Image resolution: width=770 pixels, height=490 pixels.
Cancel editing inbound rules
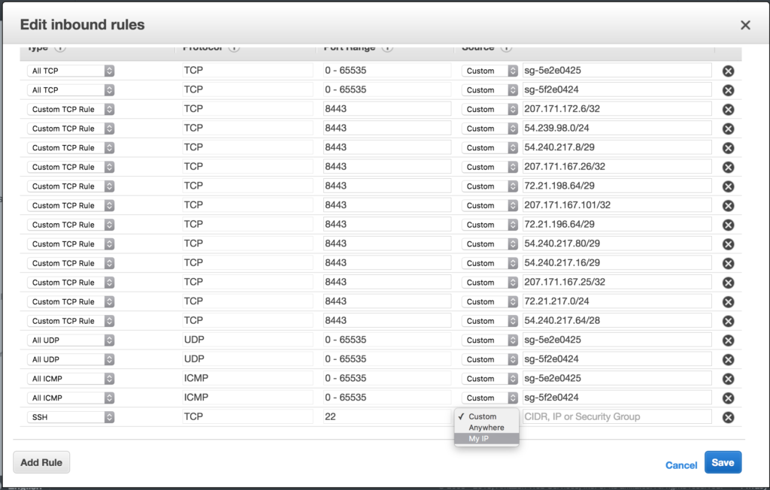[x=681, y=465]
